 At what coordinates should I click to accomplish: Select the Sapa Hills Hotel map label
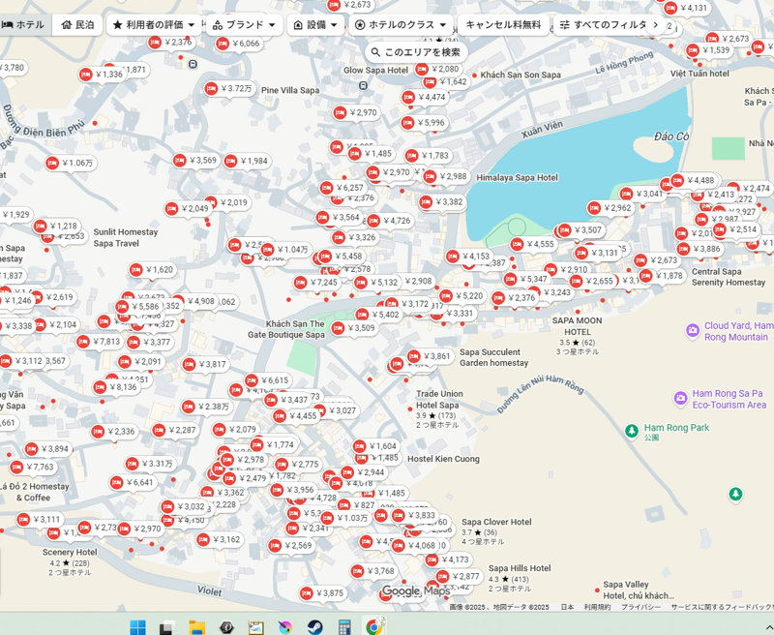pyautogui.click(x=519, y=568)
